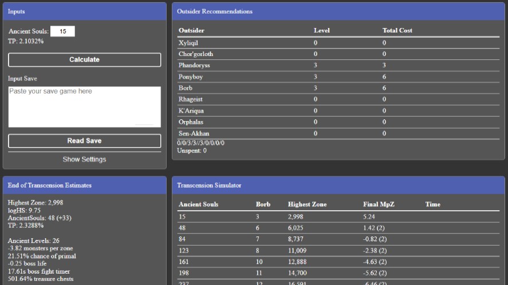
Task: Click 501.64% treasure chests text
Action: [41, 279]
